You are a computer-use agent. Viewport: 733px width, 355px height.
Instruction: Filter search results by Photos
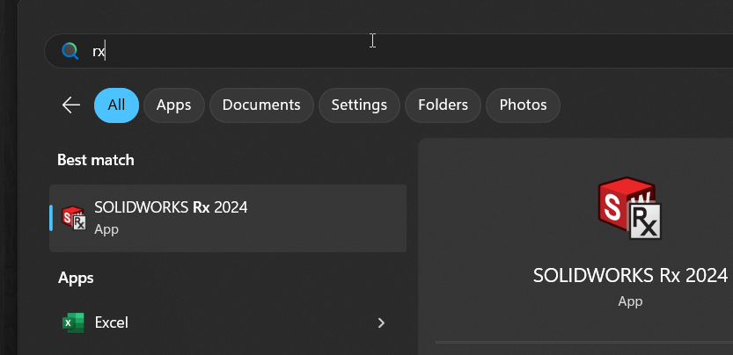tap(523, 105)
